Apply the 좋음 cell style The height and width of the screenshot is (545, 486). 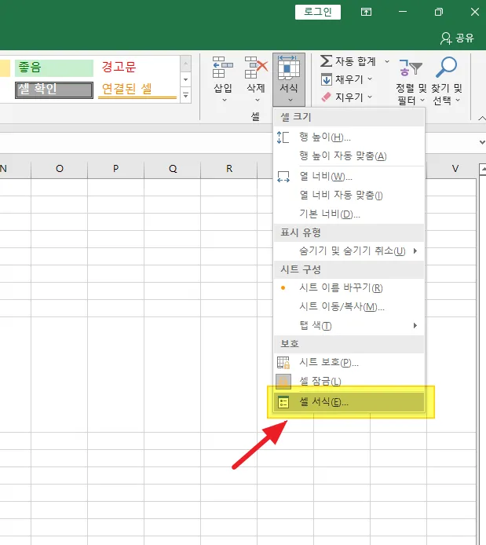point(54,68)
